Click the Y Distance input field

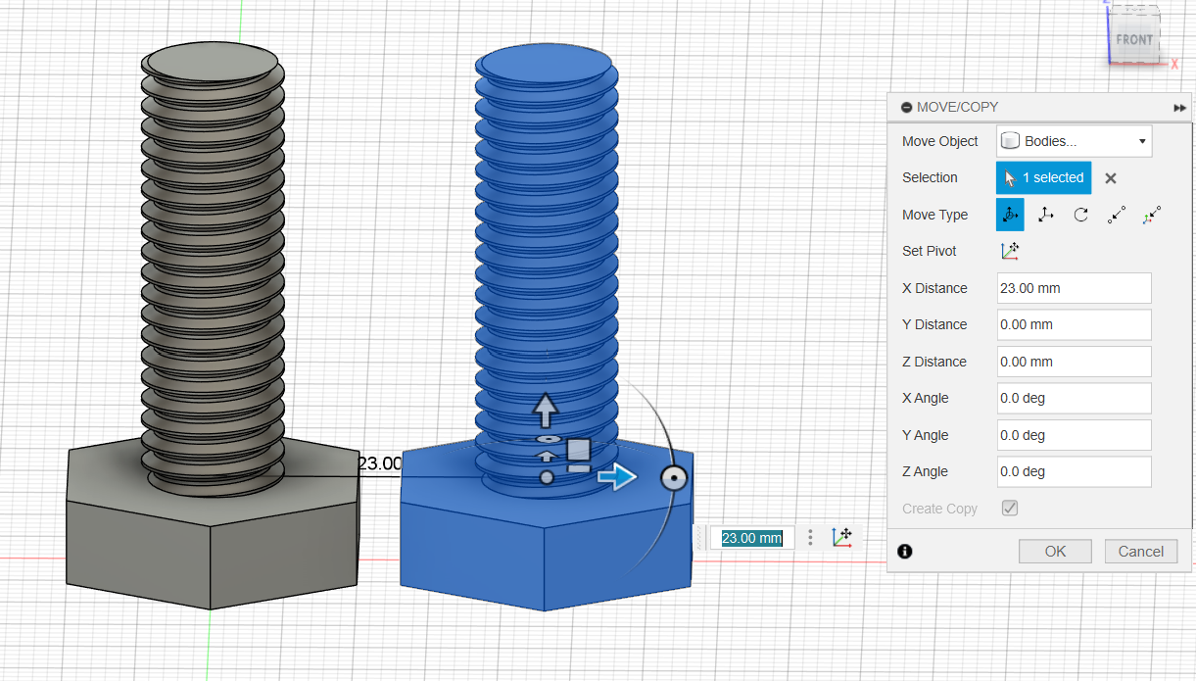[1075, 324]
